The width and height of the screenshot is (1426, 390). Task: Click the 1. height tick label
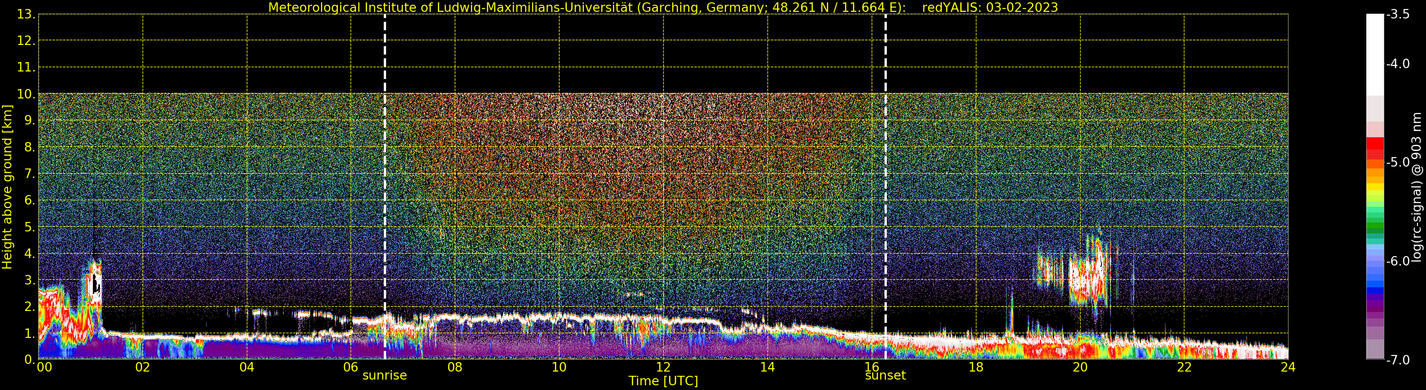30,333
